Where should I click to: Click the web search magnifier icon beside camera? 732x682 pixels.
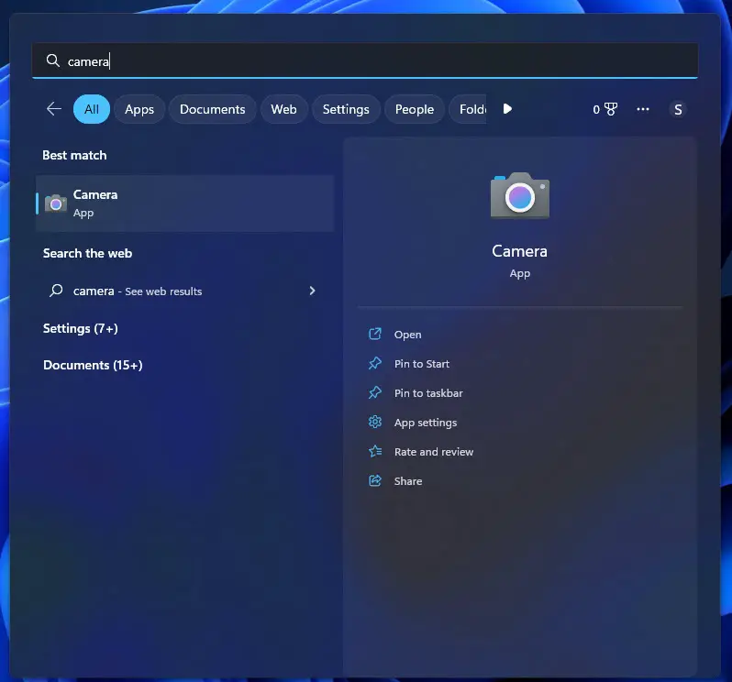click(56, 291)
